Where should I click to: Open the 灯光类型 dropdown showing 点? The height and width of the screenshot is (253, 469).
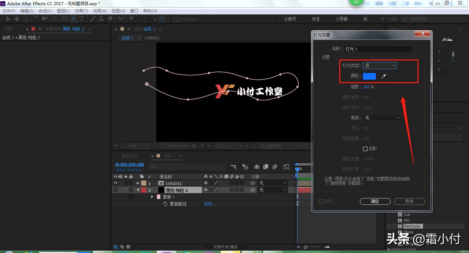click(x=379, y=65)
